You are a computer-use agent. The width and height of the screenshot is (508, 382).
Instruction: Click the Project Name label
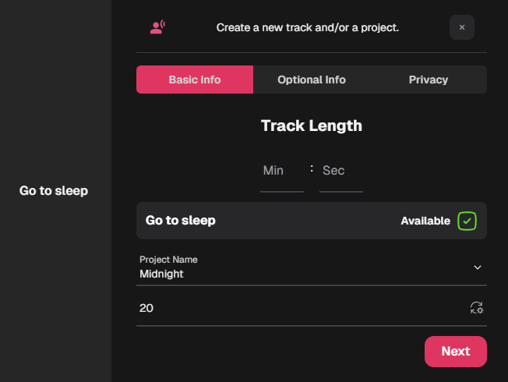tap(168, 260)
